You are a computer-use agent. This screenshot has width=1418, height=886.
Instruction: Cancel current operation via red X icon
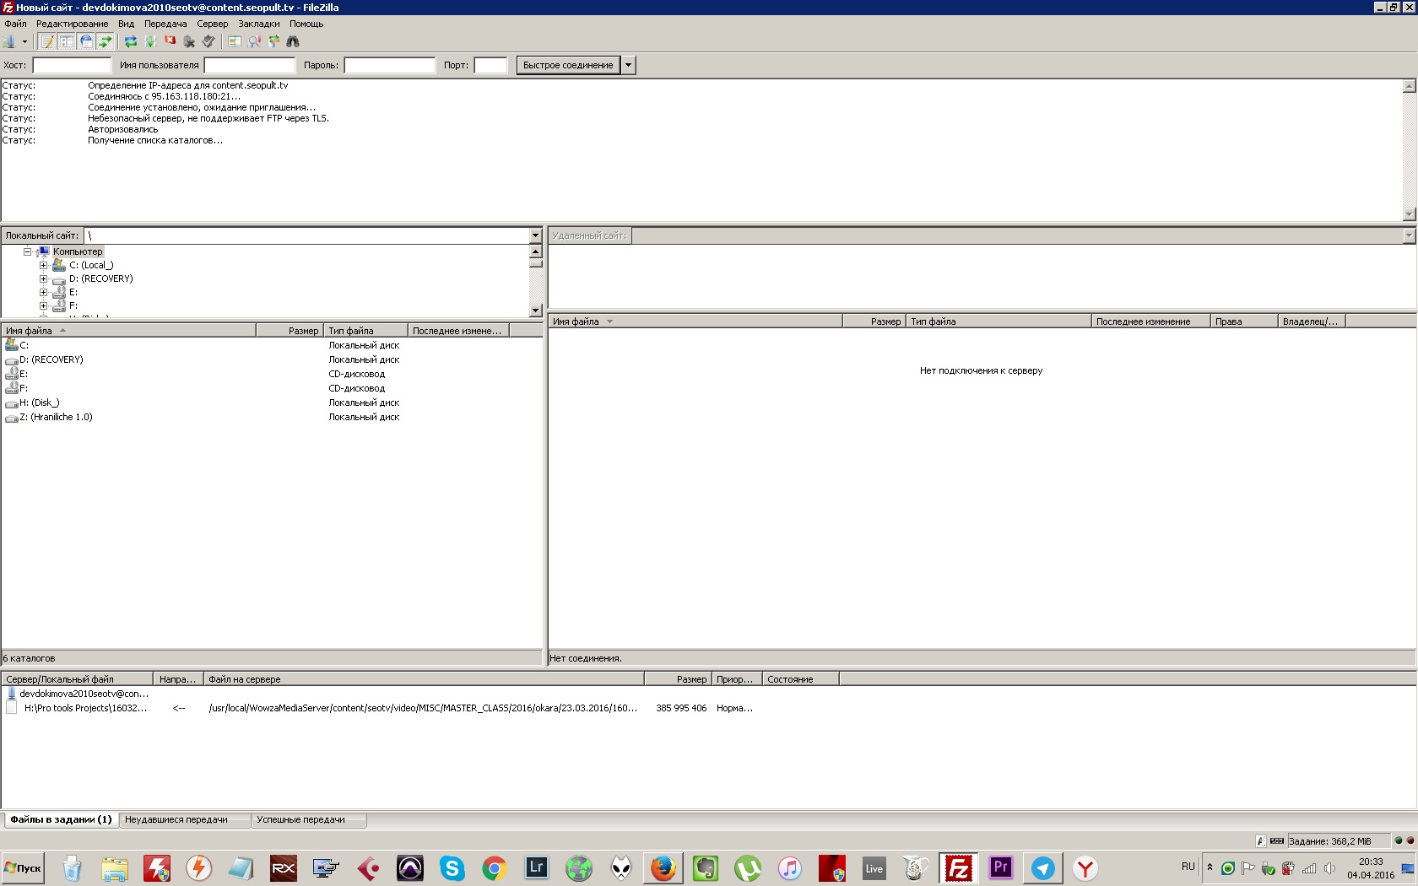[170, 41]
